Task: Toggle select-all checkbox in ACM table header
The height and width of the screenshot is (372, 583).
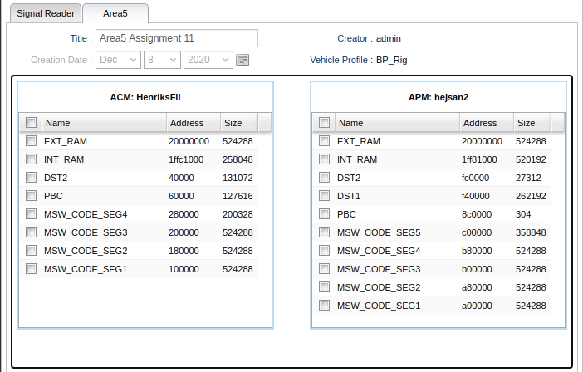Action: (x=31, y=123)
